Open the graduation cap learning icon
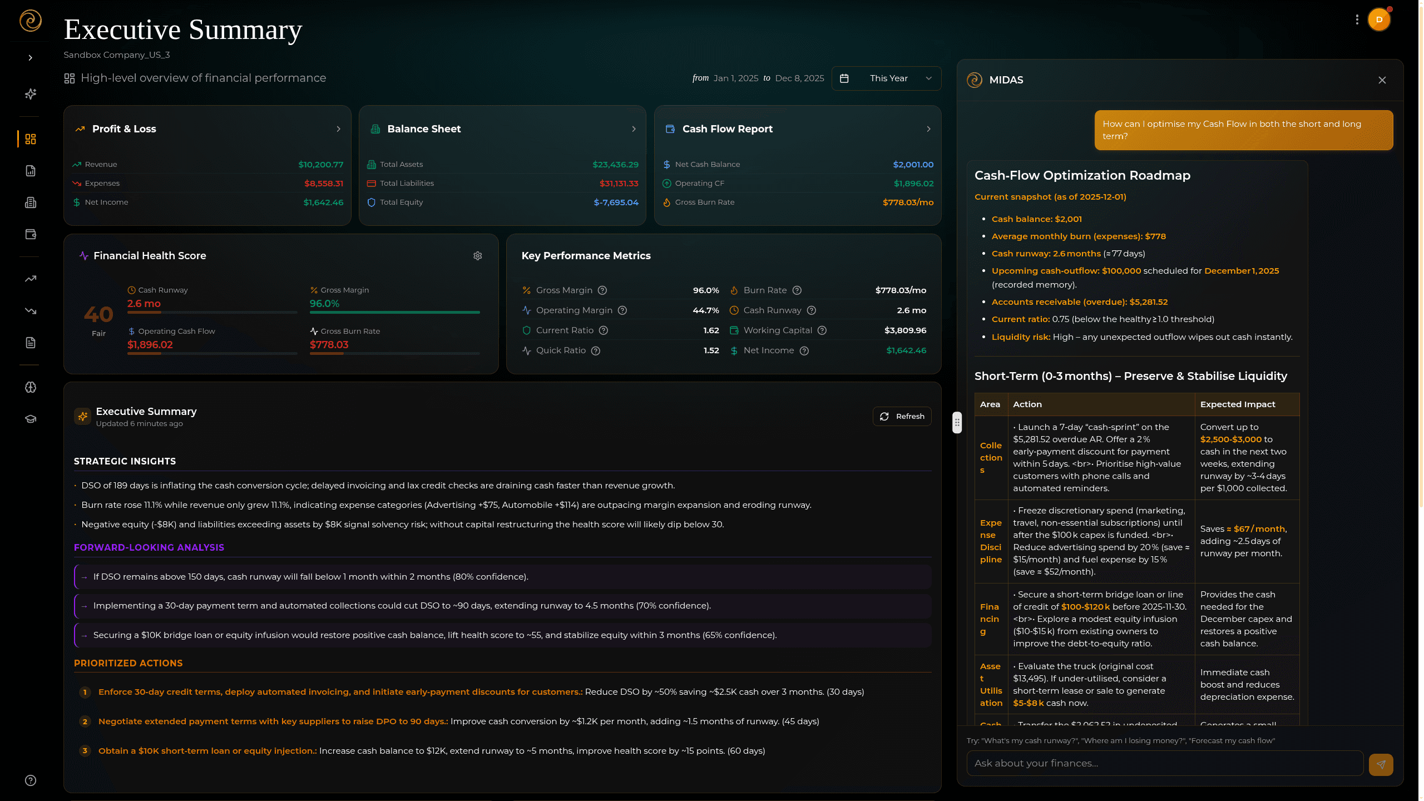The width and height of the screenshot is (1424, 801). point(30,418)
